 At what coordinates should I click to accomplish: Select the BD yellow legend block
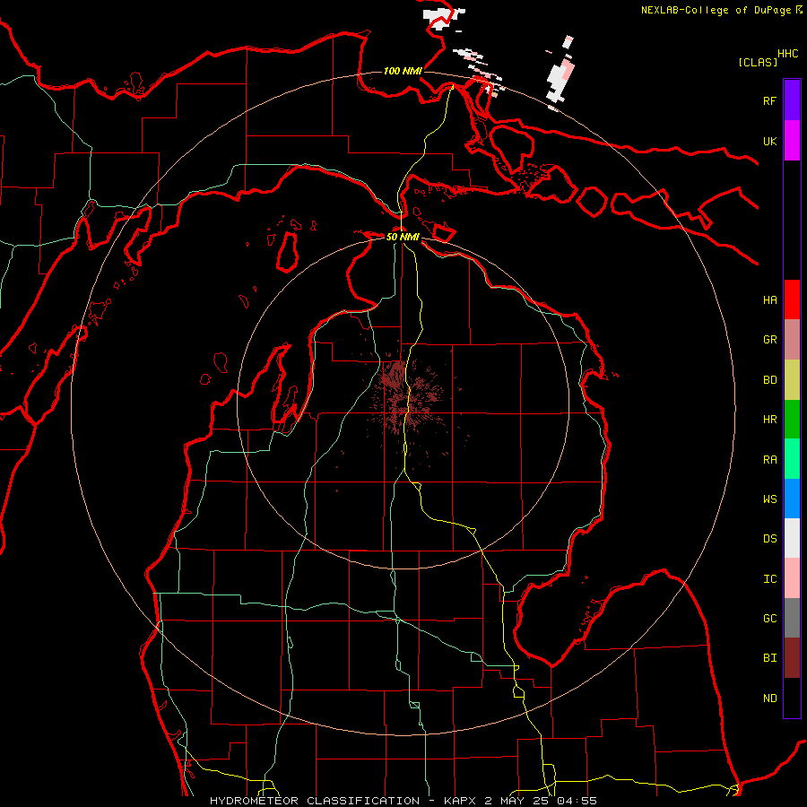(792, 380)
